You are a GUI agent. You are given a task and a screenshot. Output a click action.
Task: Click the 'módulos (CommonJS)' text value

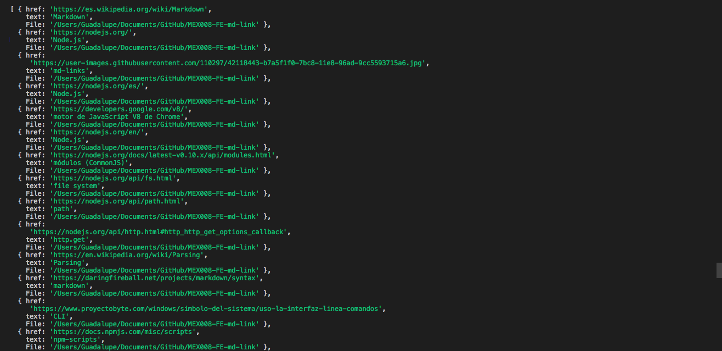pyautogui.click(x=89, y=163)
